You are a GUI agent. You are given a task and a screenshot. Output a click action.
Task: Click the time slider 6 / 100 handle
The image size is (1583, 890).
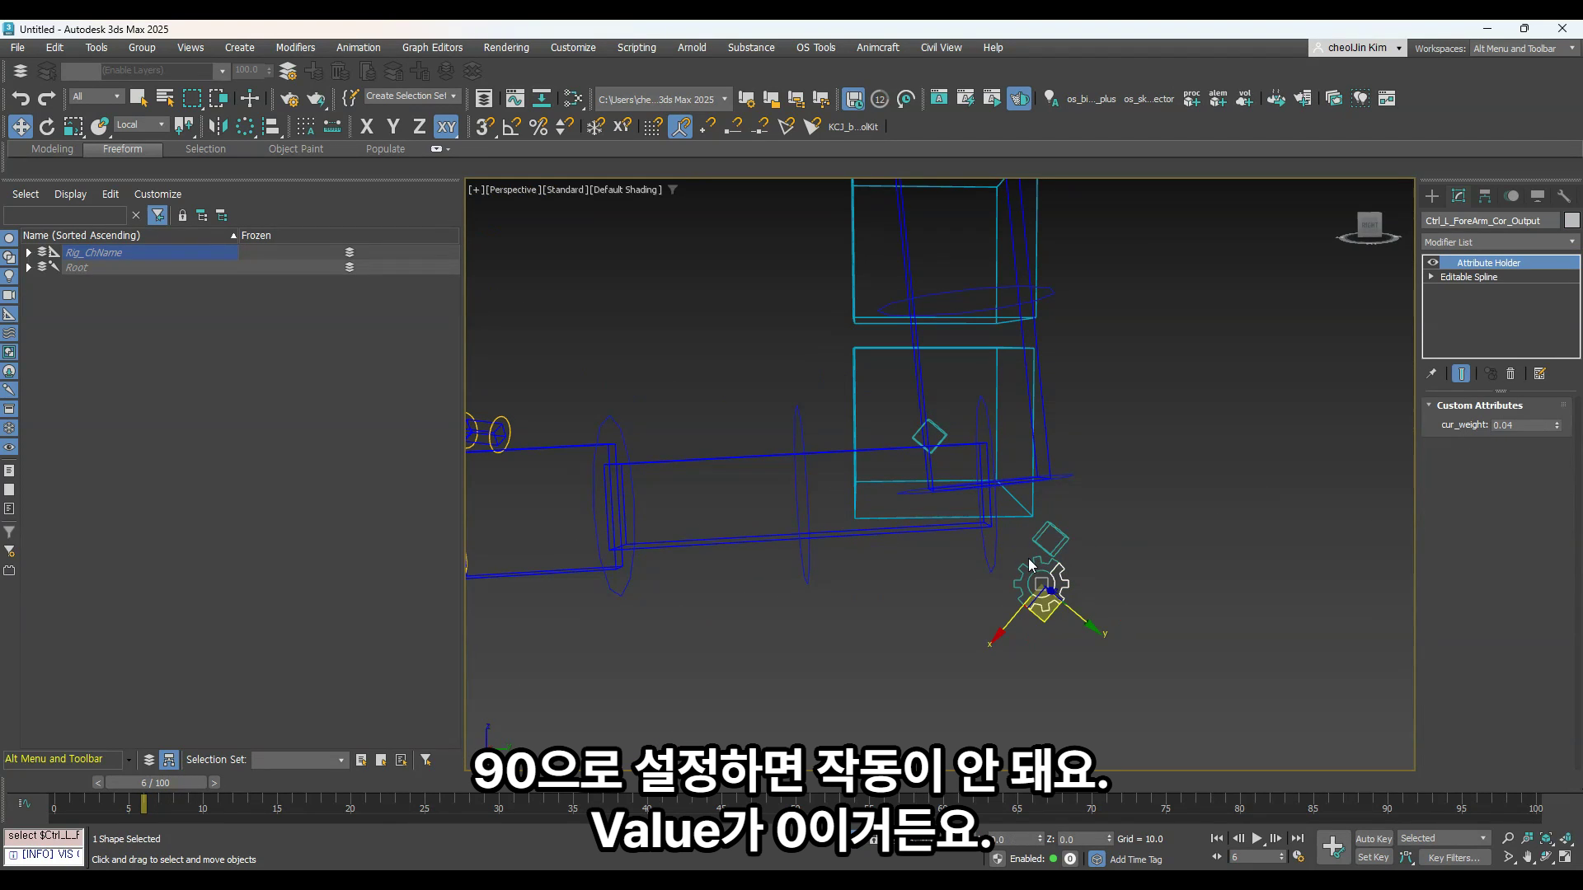coord(155,783)
